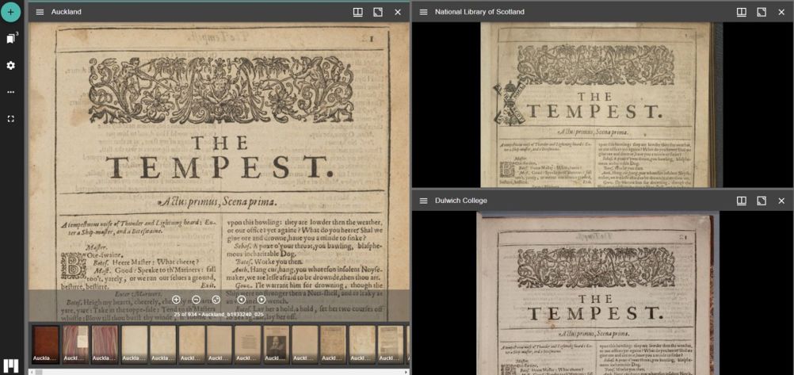The width and height of the screenshot is (794, 375).
Task: Maximize the Auckland window
Action: click(x=378, y=12)
